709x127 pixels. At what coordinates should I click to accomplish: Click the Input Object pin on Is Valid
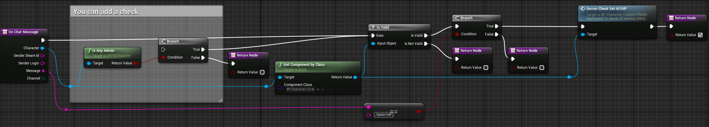[x=373, y=44]
